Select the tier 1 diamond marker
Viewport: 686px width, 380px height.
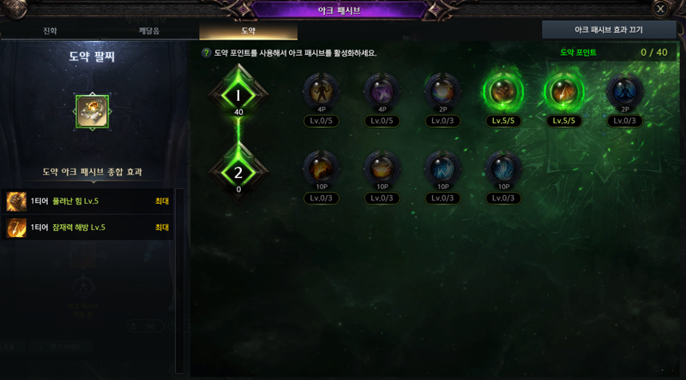(x=238, y=95)
